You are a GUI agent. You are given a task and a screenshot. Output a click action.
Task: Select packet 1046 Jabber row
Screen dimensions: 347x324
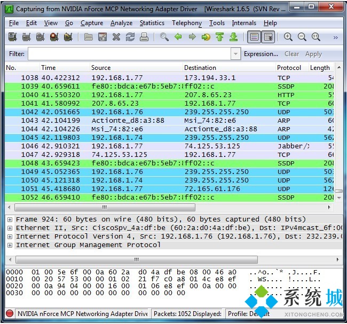pyautogui.click(x=169, y=146)
